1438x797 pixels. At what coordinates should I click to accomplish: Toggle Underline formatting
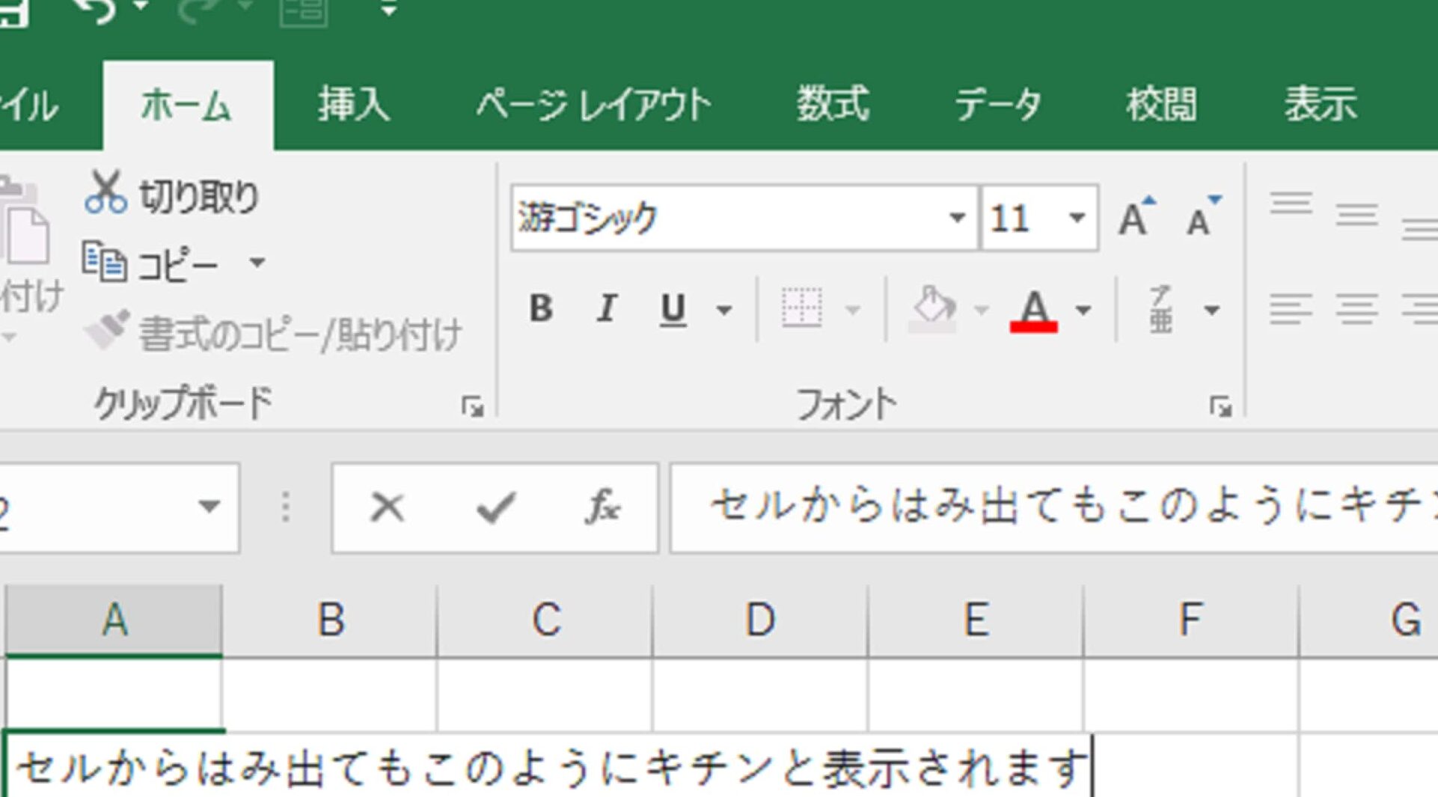[x=673, y=308]
